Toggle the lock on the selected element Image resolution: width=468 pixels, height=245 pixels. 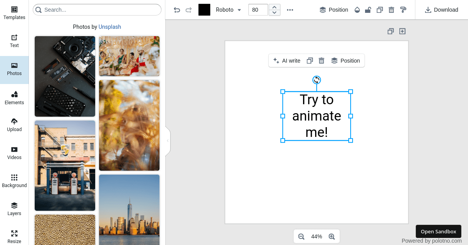[368, 10]
